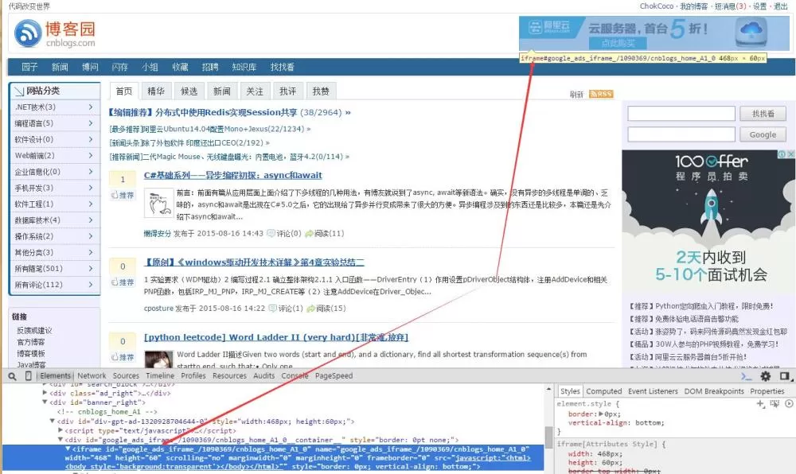The image size is (796, 474).
Task: Click the first search field beside 找找看
Action: tap(681, 114)
